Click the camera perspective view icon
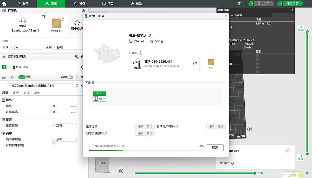The height and width of the screenshot is (178, 312). (x=120, y=171)
